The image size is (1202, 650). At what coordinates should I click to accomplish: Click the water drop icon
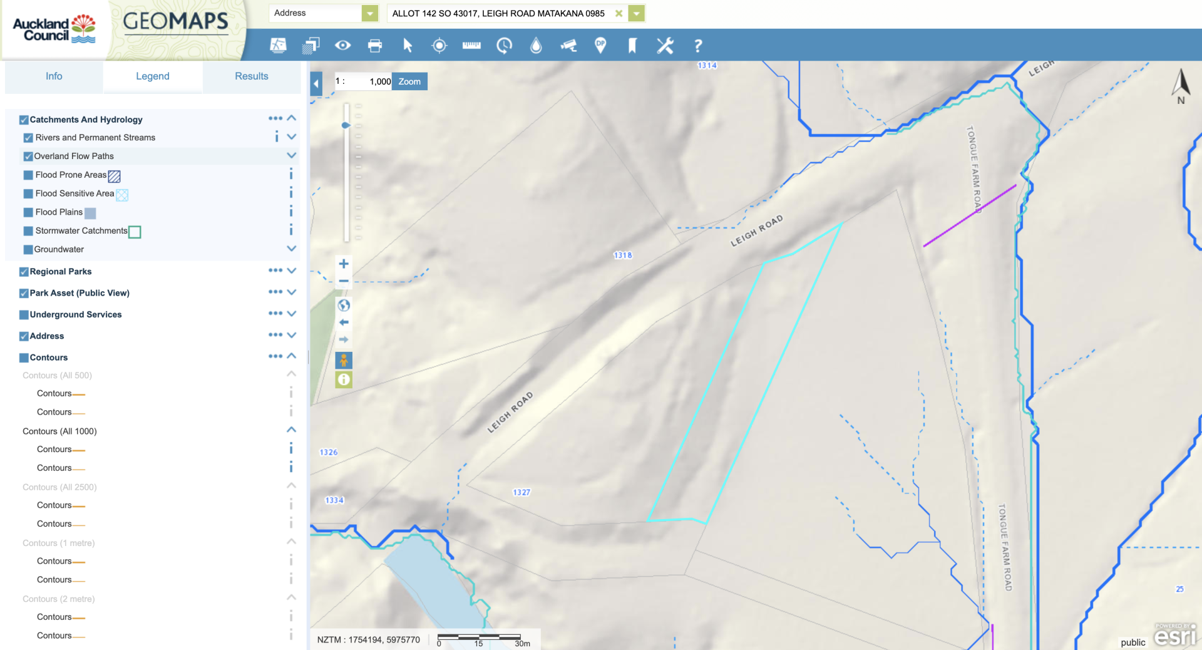pos(536,46)
